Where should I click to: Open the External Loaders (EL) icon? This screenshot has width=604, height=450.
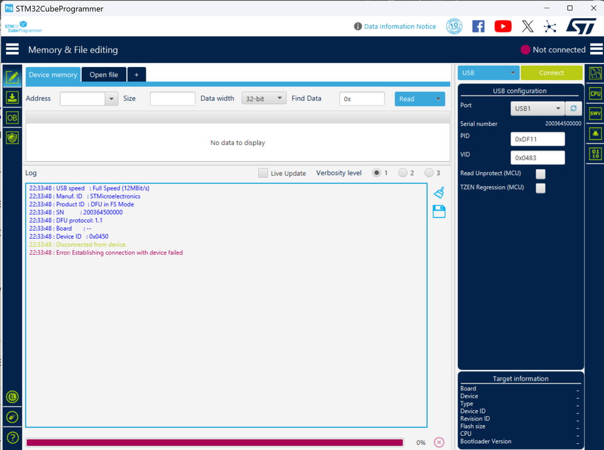(x=12, y=397)
